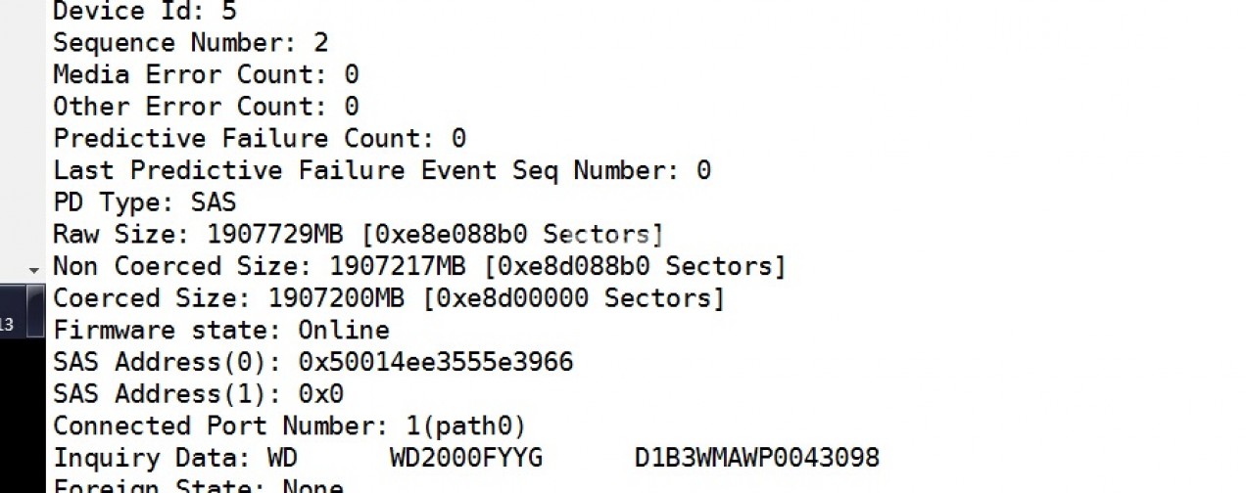The height and width of the screenshot is (493, 1246).
Task: Click the Predictive Failure Count line
Action: pos(259,138)
